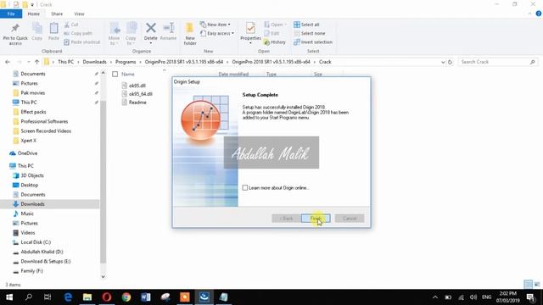Viewport: 543px width, 305px height.
Task: Click Finish in Origin Setup
Action: pyautogui.click(x=316, y=219)
